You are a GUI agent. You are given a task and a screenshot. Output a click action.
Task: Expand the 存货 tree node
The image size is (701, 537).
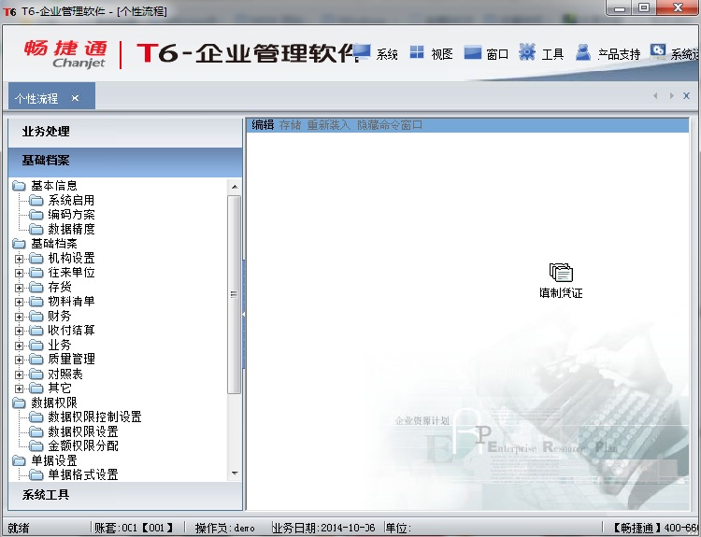(x=19, y=288)
